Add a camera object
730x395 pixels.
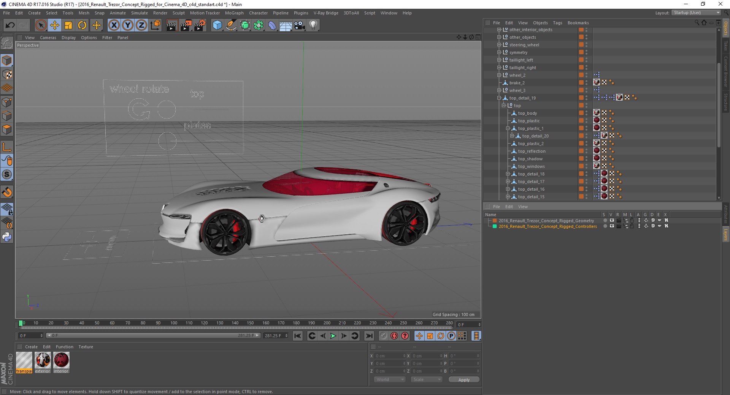(300, 25)
